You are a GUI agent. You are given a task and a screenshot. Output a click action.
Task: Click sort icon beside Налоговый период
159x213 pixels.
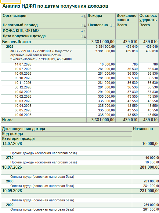83,25
